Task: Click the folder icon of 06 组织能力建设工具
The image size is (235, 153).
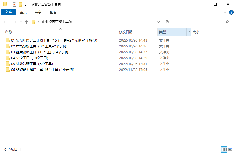Action: 8,70
